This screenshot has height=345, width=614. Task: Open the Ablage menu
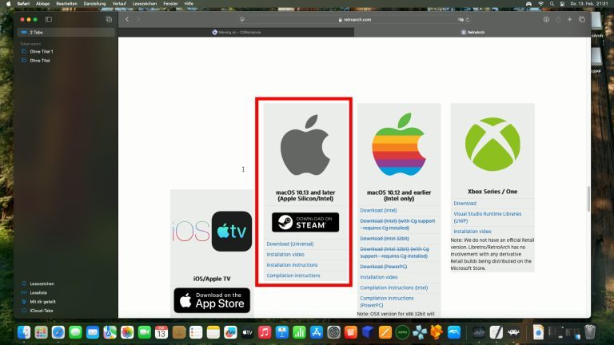pyautogui.click(x=42, y=3)
